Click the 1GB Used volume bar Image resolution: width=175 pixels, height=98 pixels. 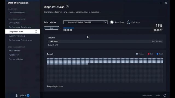(105, 41)
